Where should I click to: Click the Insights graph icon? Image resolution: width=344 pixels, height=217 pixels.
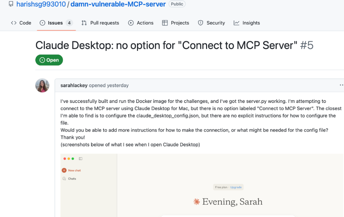click(236, 23)
